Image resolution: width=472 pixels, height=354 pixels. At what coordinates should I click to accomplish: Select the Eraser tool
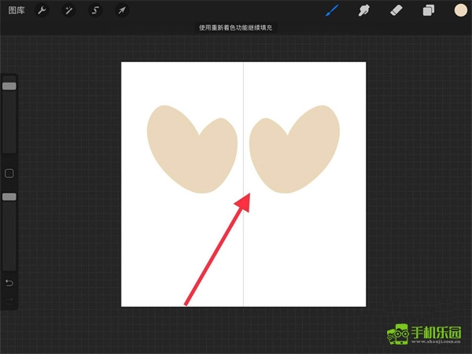click(397, 10)
